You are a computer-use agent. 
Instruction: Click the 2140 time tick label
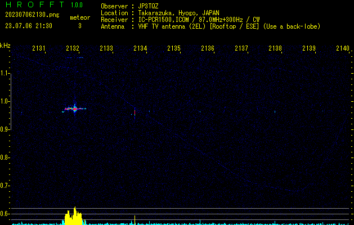point(342,49)
